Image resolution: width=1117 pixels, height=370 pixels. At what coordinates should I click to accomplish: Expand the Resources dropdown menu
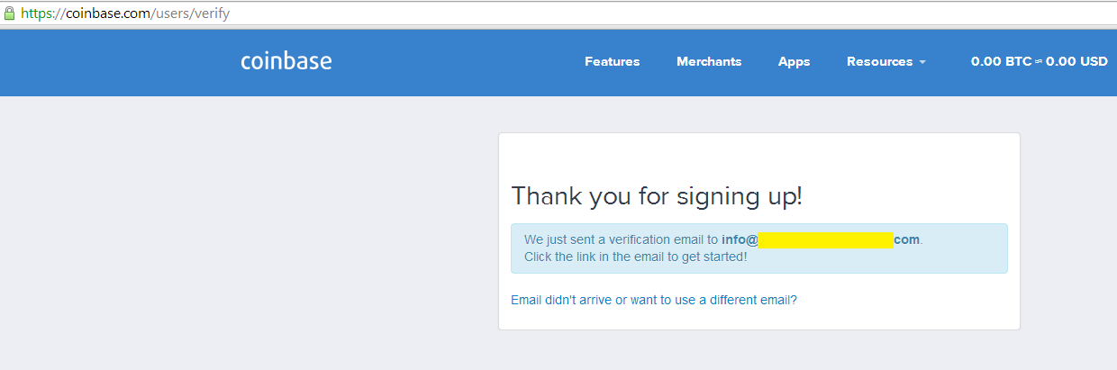[x=886, y=61]
